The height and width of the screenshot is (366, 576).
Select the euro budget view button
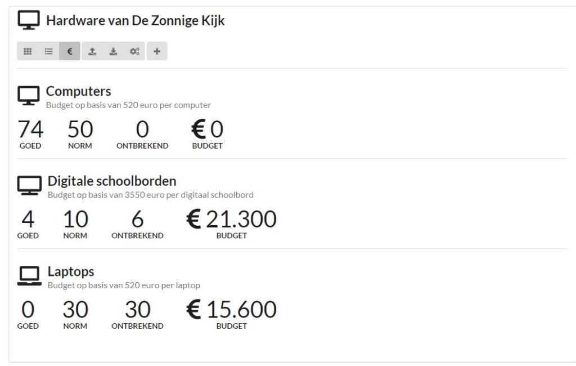click(x=70, y=51)
